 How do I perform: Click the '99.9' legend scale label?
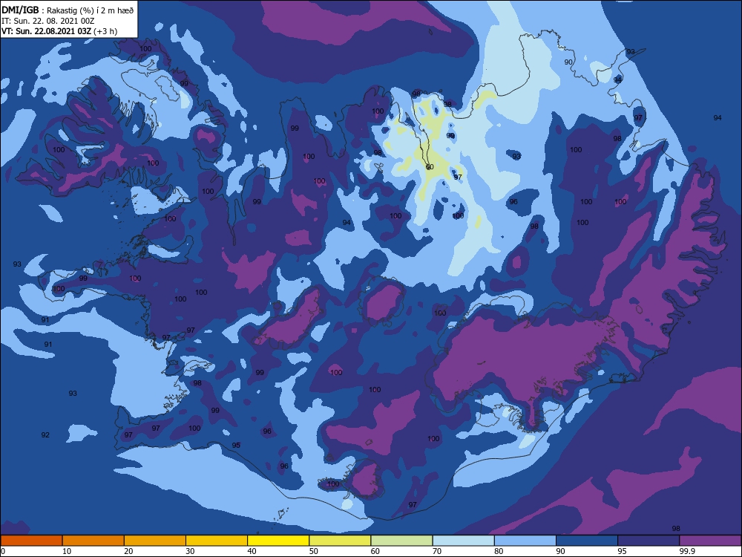click(x=686, y=551)
